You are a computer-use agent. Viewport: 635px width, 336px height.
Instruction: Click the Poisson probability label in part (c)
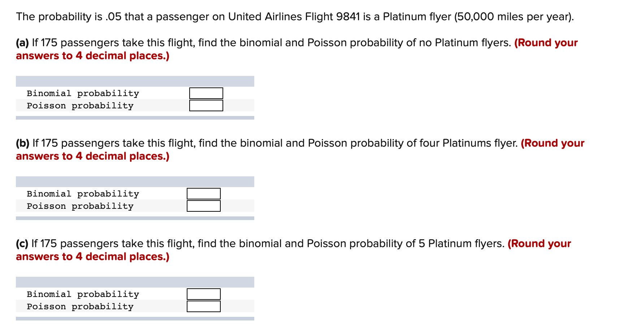pos(80,306)
